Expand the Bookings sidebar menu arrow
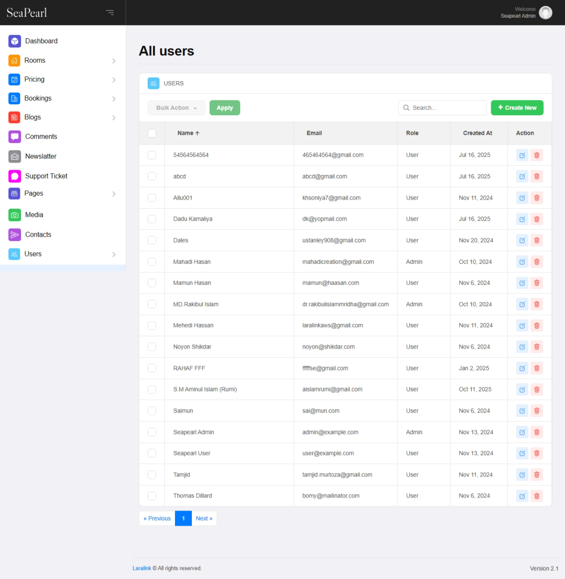This screenshot has height=579, width=565. point(114,99)
